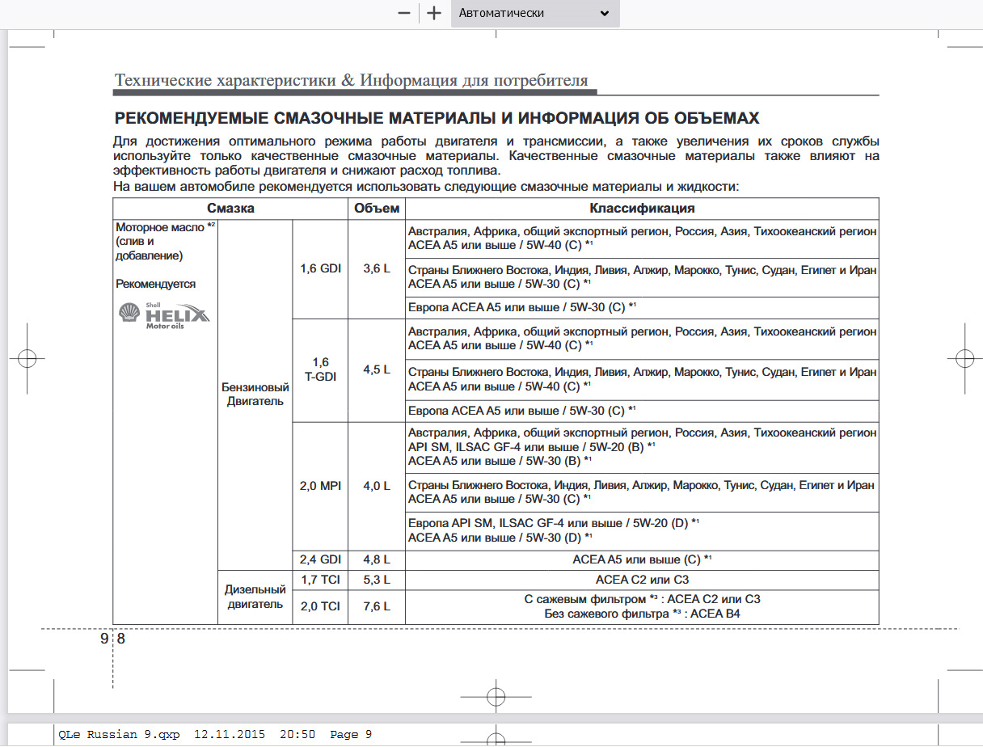Click the 7,6 L volume cell

376,606
